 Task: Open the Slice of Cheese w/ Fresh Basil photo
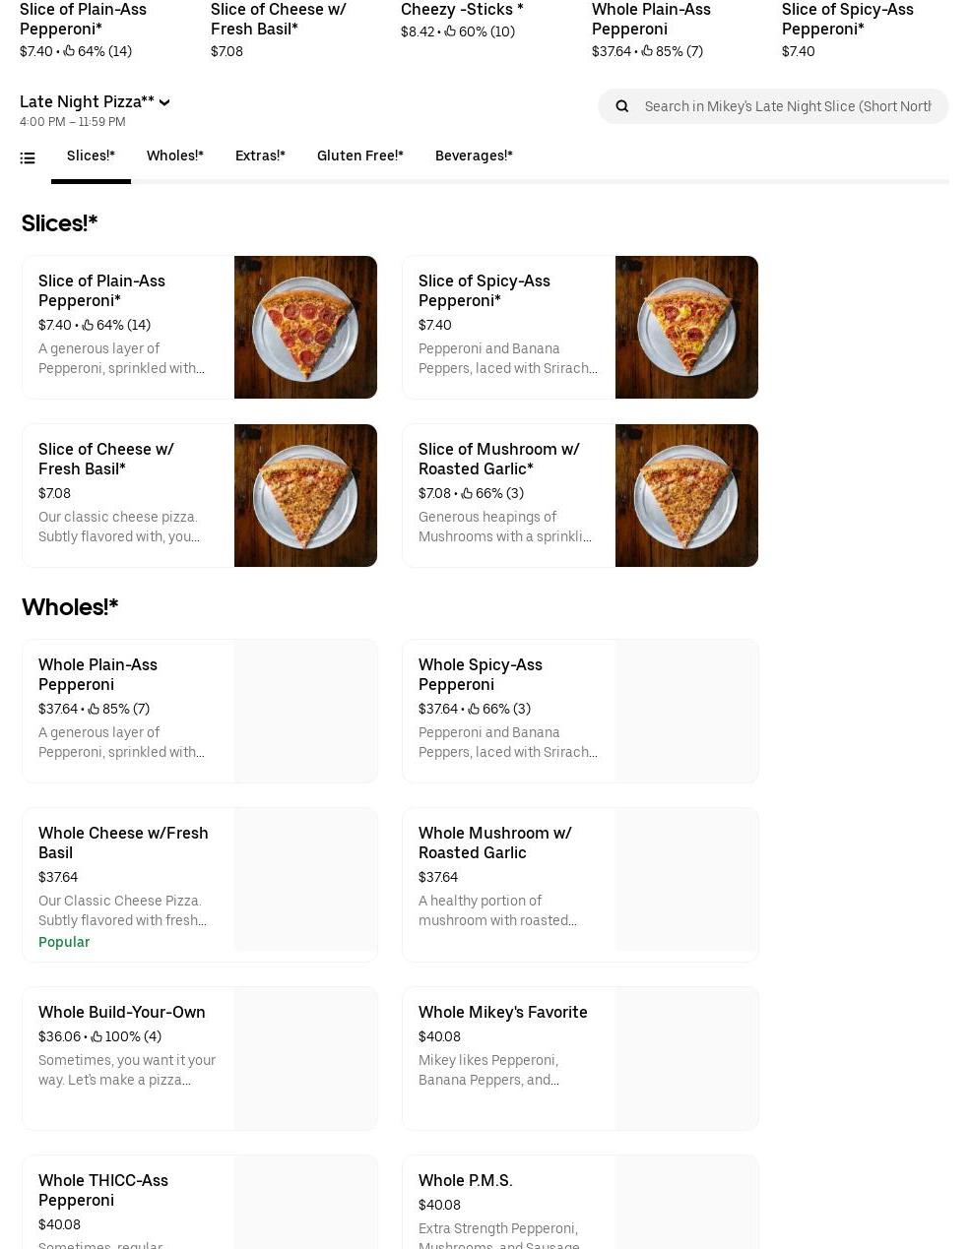coord(305,495)
